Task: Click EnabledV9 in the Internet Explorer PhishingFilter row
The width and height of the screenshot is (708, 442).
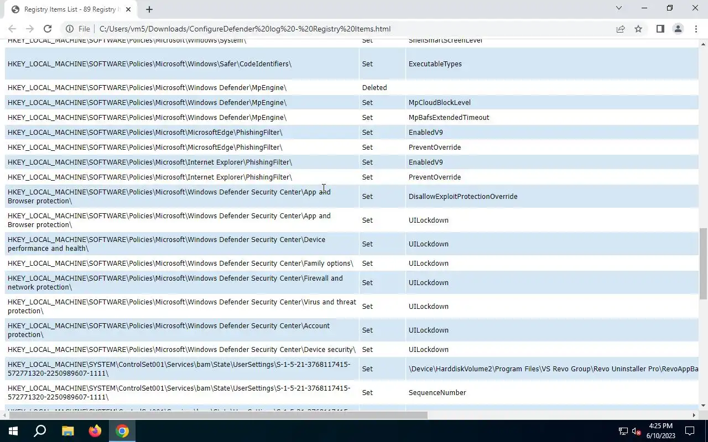Action: point(426,162)
